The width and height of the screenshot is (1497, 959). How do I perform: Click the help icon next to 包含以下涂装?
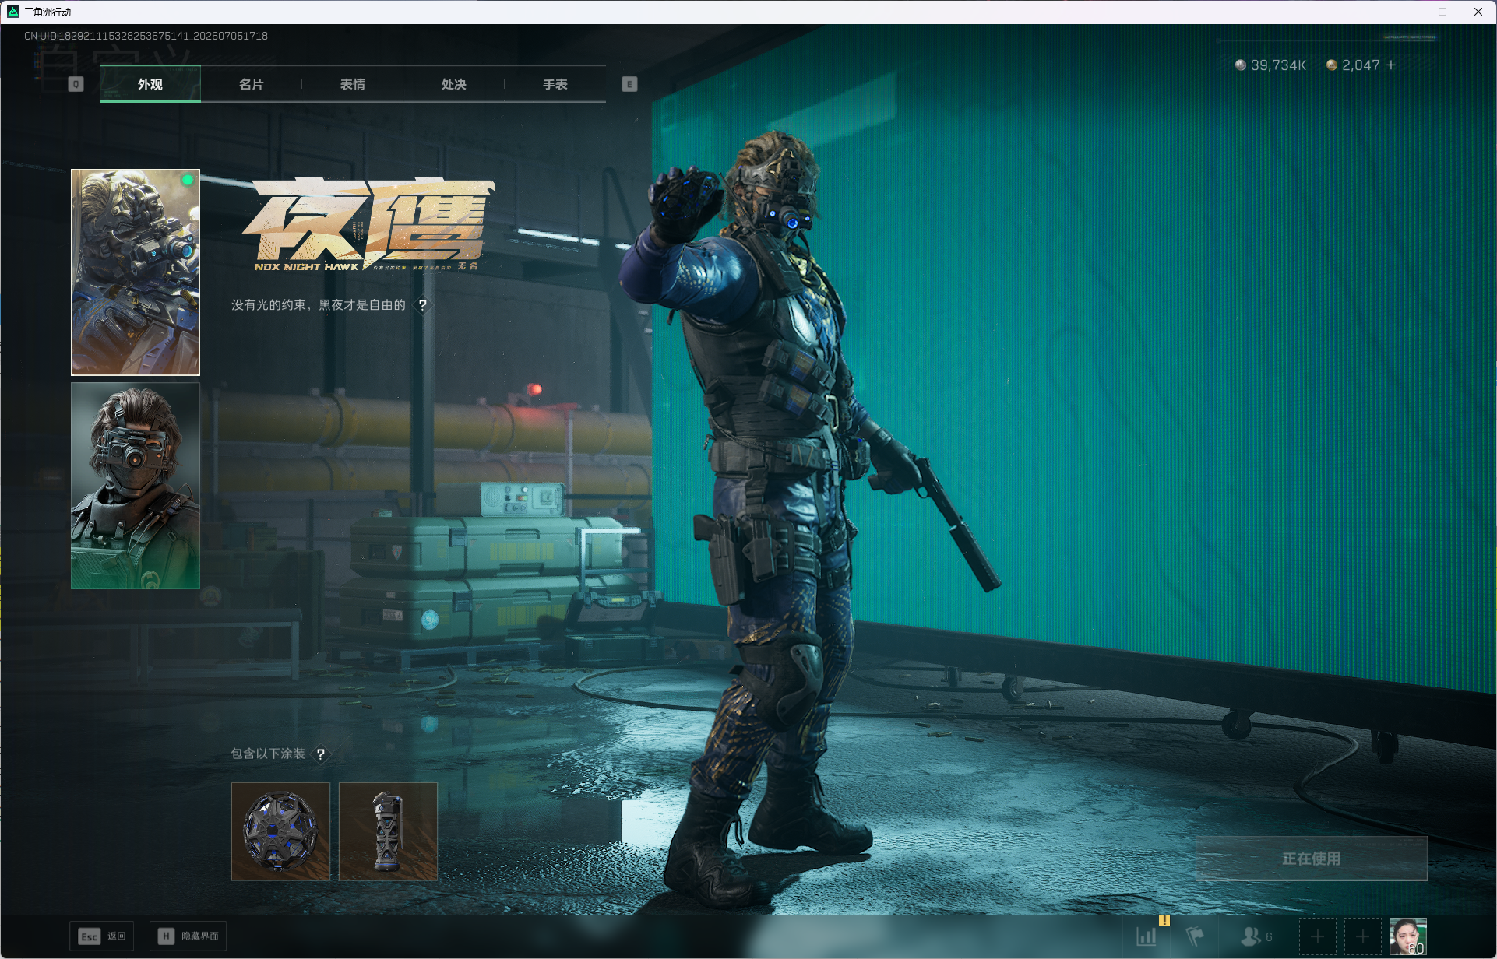(x=320, y=753)
